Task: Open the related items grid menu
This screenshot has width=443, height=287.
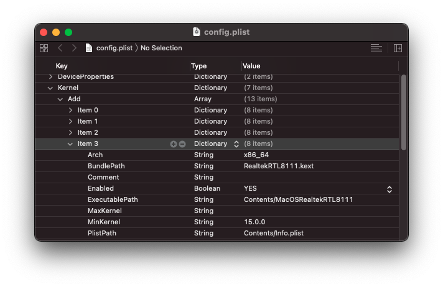Action: (44, 48)
